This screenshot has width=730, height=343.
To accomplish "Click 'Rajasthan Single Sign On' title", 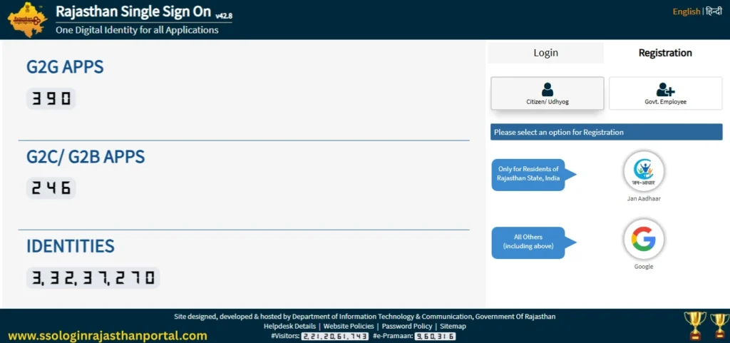I will pyautogui.click(x=133, y=11).
